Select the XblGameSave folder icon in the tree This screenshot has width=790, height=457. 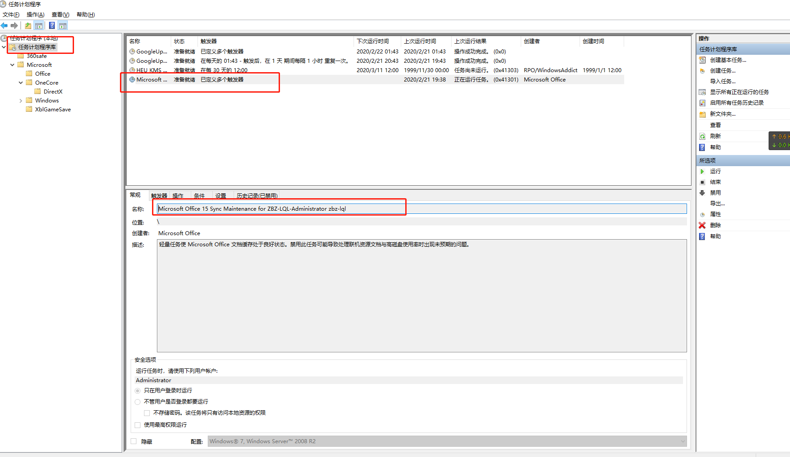pos(29,109)
